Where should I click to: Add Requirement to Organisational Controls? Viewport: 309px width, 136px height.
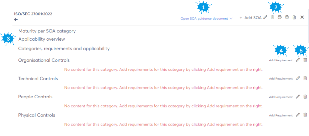[281, 60]
